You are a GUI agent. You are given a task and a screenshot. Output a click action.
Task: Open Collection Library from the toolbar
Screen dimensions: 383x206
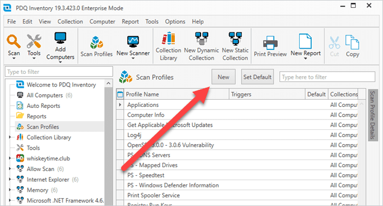169,47
